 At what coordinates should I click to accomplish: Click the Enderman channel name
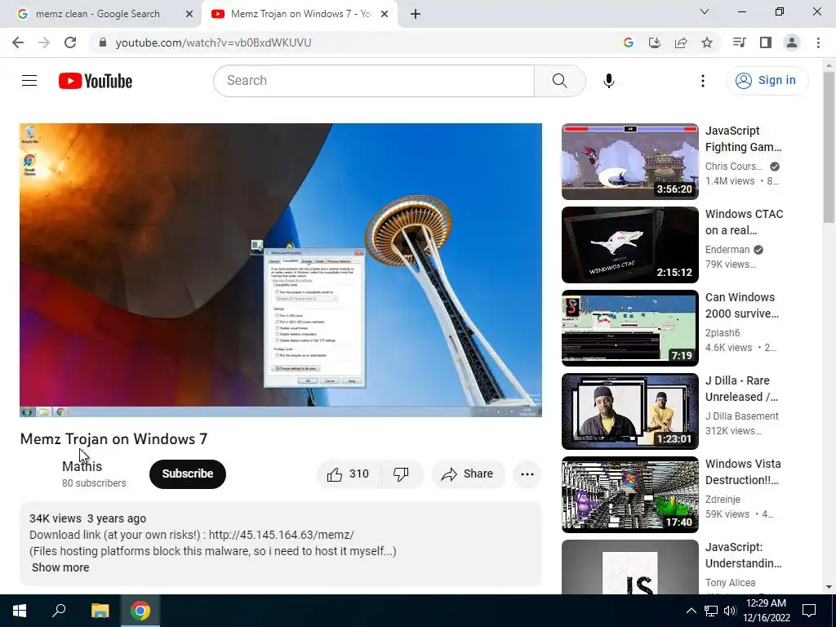click(x=727, y=250)
